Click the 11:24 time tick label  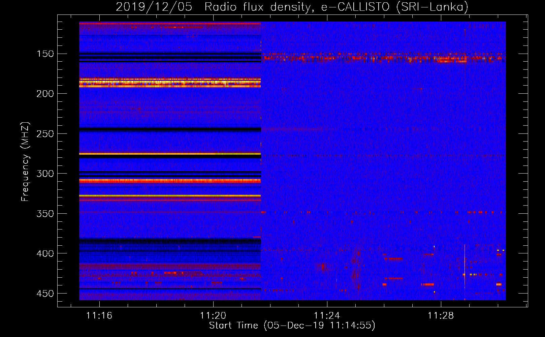(327, 316)
